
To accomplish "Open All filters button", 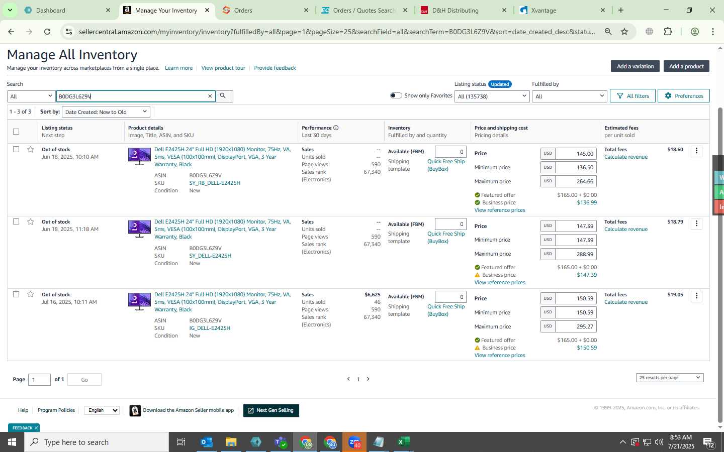I will point(632,96).
